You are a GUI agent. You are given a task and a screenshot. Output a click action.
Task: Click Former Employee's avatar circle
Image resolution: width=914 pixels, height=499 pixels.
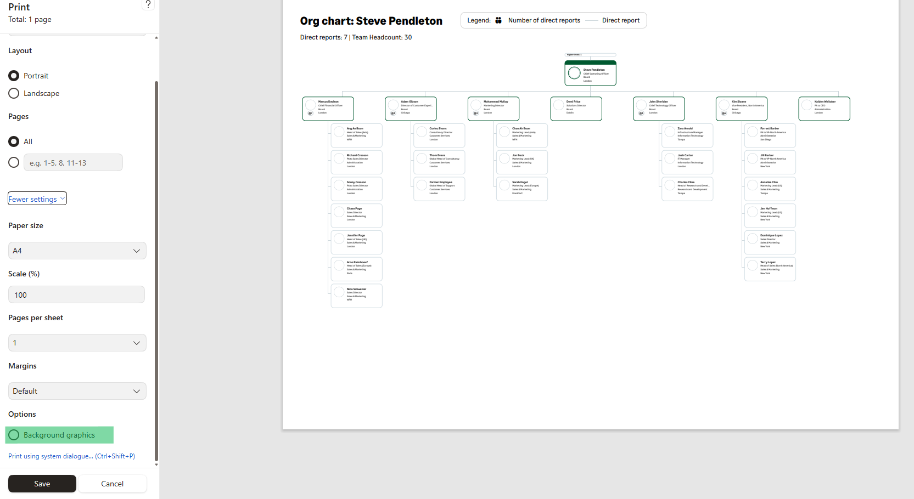point(422,185)
